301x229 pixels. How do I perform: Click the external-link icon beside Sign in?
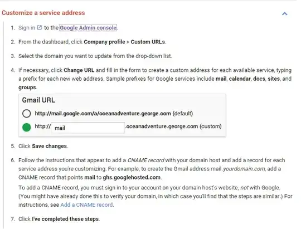click(40, 27)
